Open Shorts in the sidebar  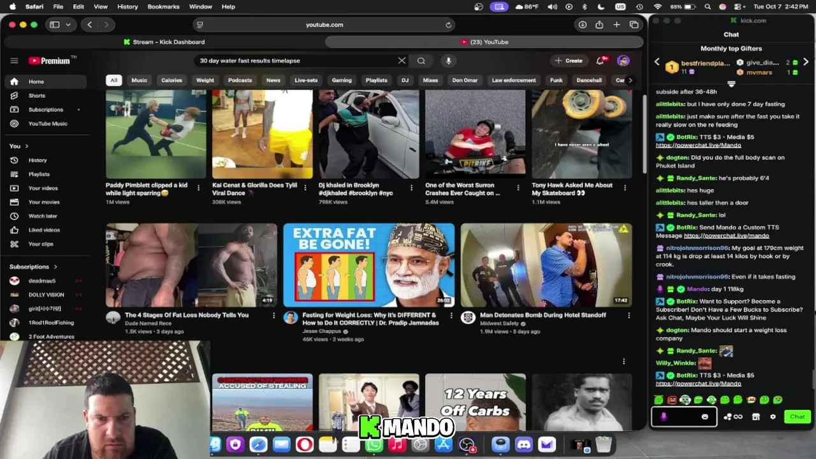click(x=45, y=96)
